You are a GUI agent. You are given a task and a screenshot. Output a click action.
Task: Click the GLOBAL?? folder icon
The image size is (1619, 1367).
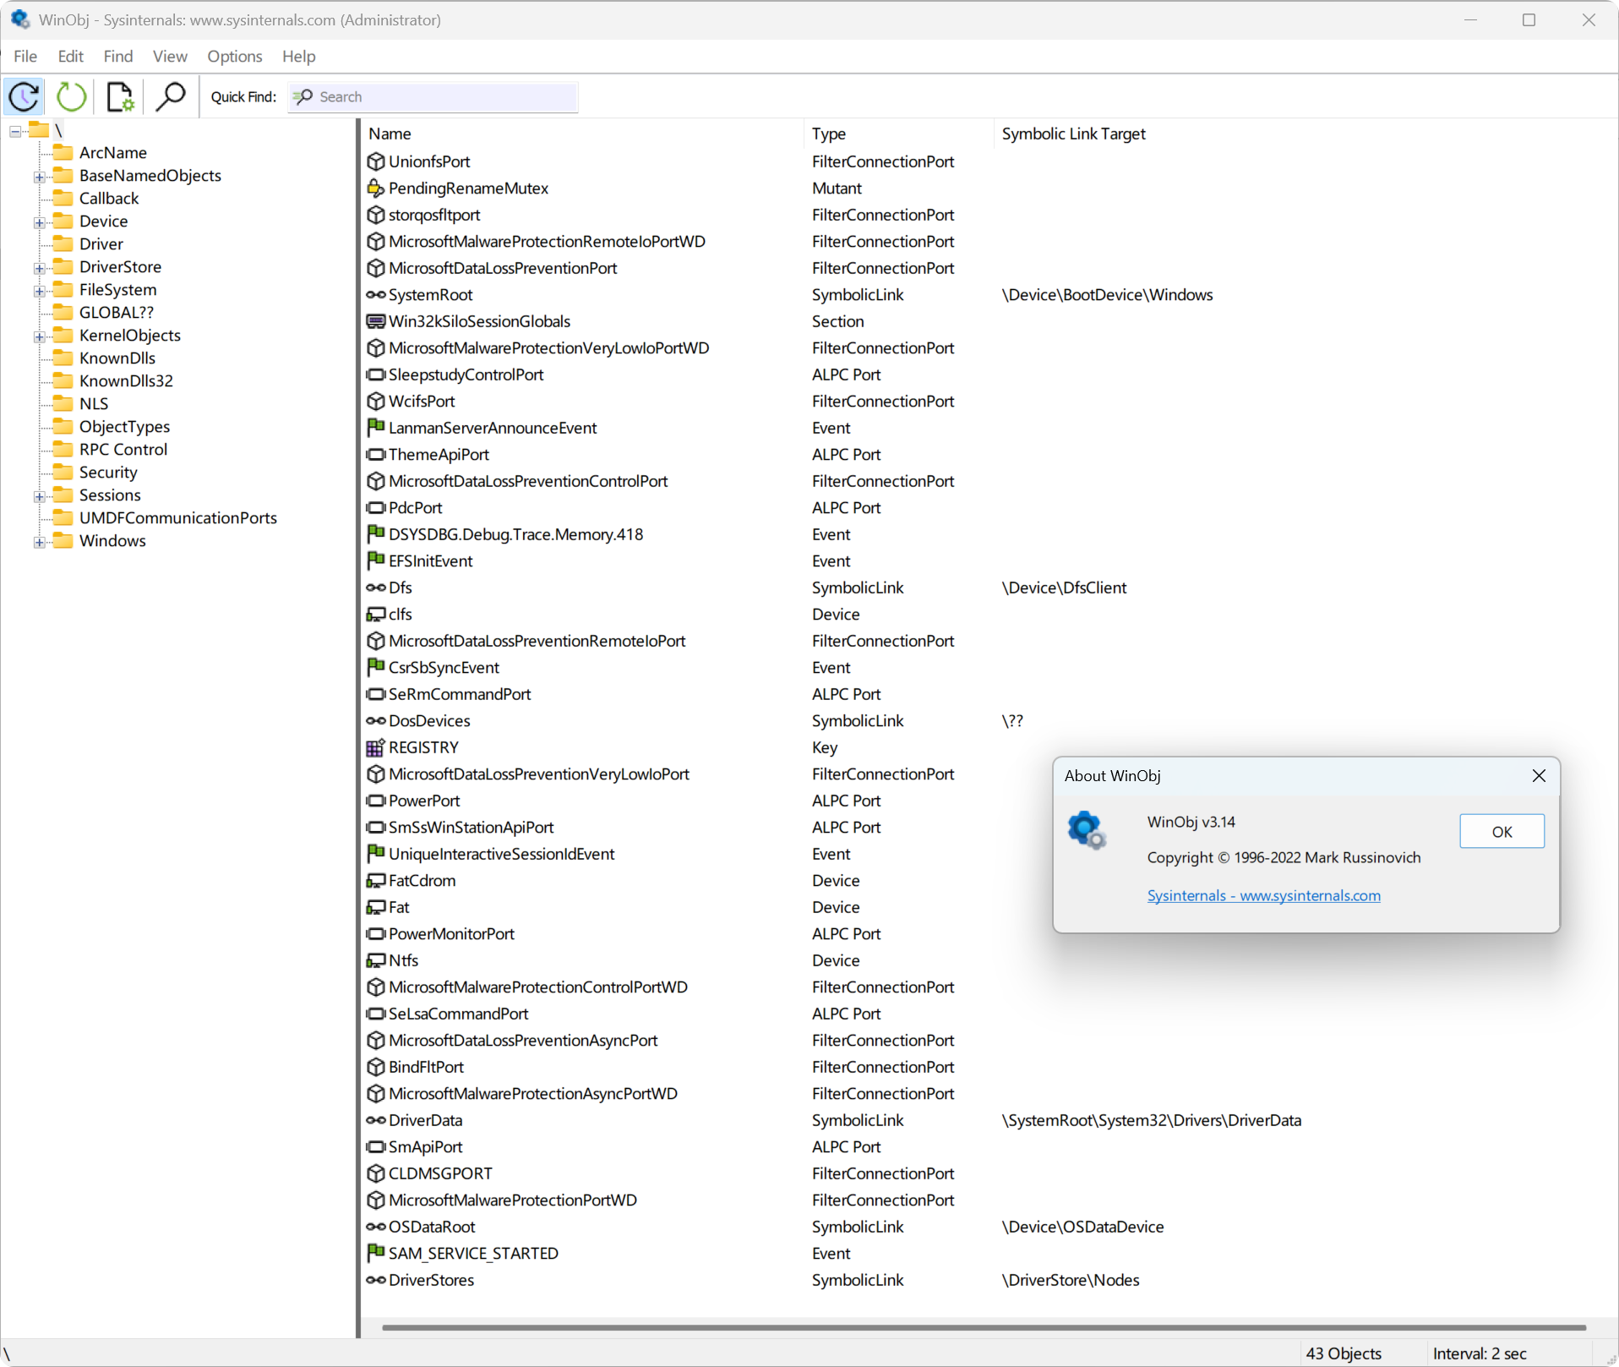pyautogui.click(x=63, y=312)
